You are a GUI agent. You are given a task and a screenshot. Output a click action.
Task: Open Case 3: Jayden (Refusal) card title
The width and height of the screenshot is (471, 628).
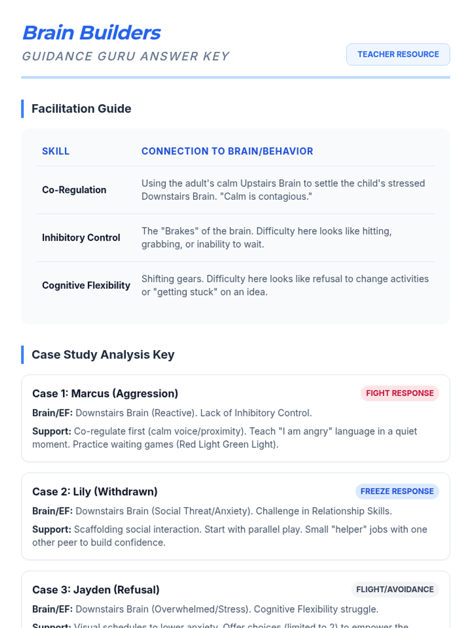[96, 590]
